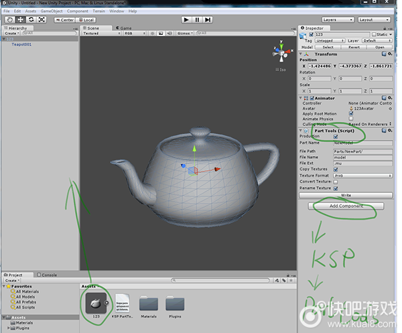The height and width of the screenshot is (333, 402).
Task: Open RGB render mode dropdown
Action: (135, 34)
